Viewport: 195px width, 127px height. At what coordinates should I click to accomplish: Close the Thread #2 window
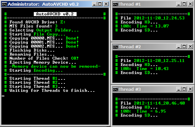190,47
